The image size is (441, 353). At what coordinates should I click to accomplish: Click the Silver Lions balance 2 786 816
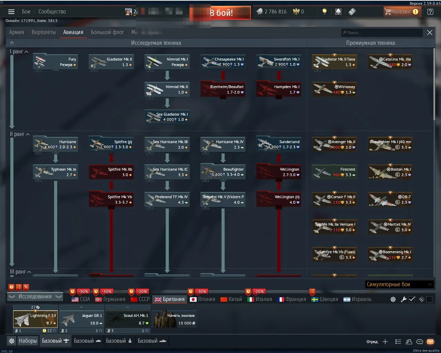click(x=272, y=12)
